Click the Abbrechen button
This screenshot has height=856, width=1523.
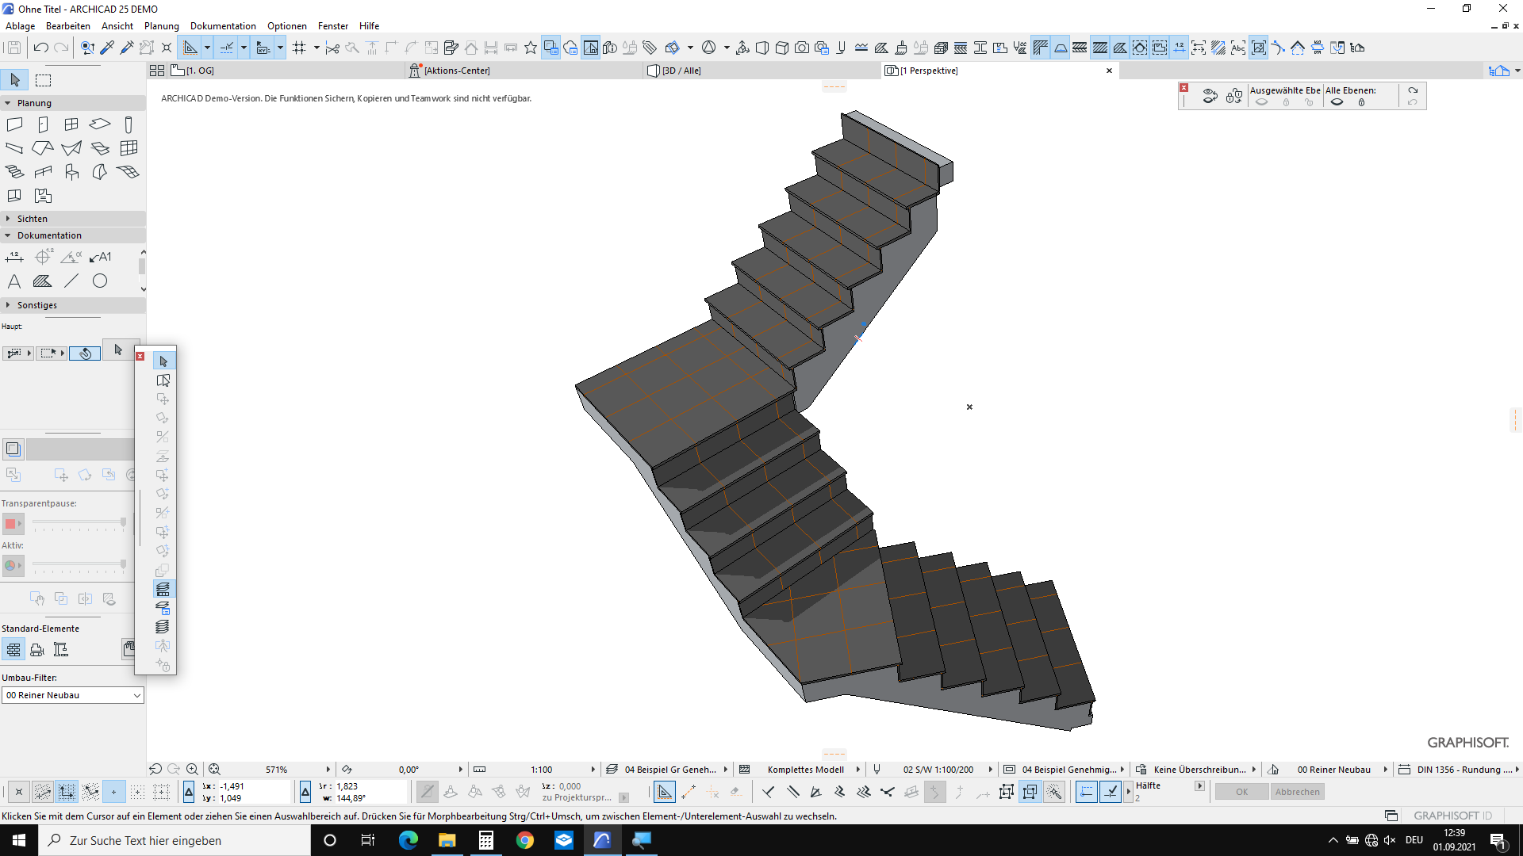1297,792
